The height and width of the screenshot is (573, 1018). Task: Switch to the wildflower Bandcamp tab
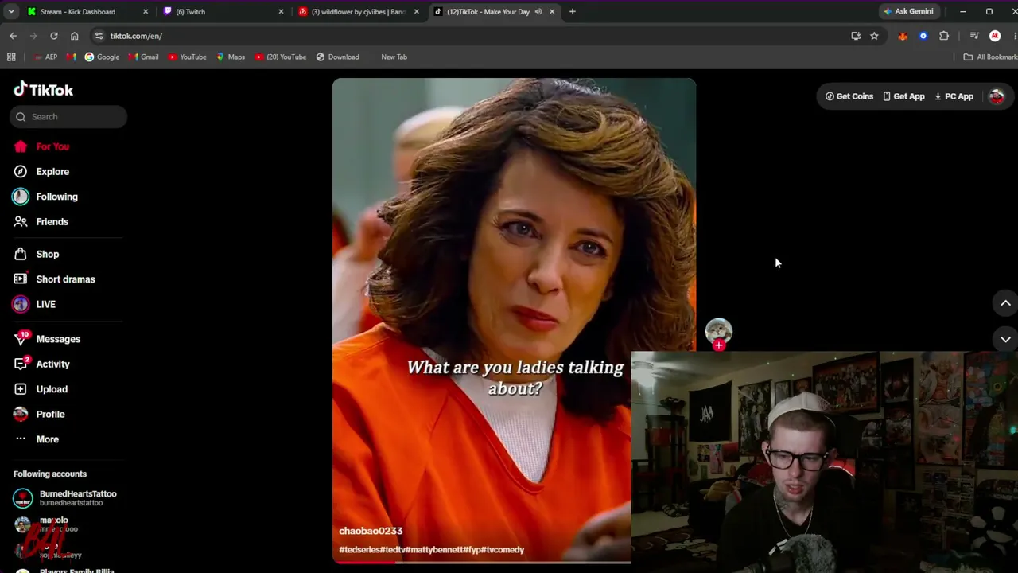click(358, 12)
